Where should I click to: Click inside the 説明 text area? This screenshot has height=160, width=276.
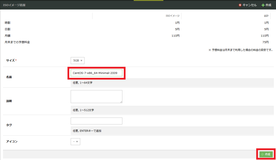point(96,96)
